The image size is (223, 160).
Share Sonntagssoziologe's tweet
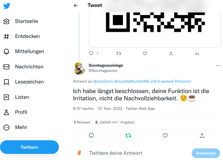(202, 135)
